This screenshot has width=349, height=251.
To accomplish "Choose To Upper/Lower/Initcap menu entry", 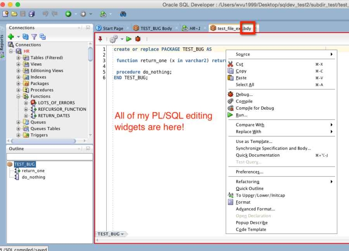I will point(282,195).
